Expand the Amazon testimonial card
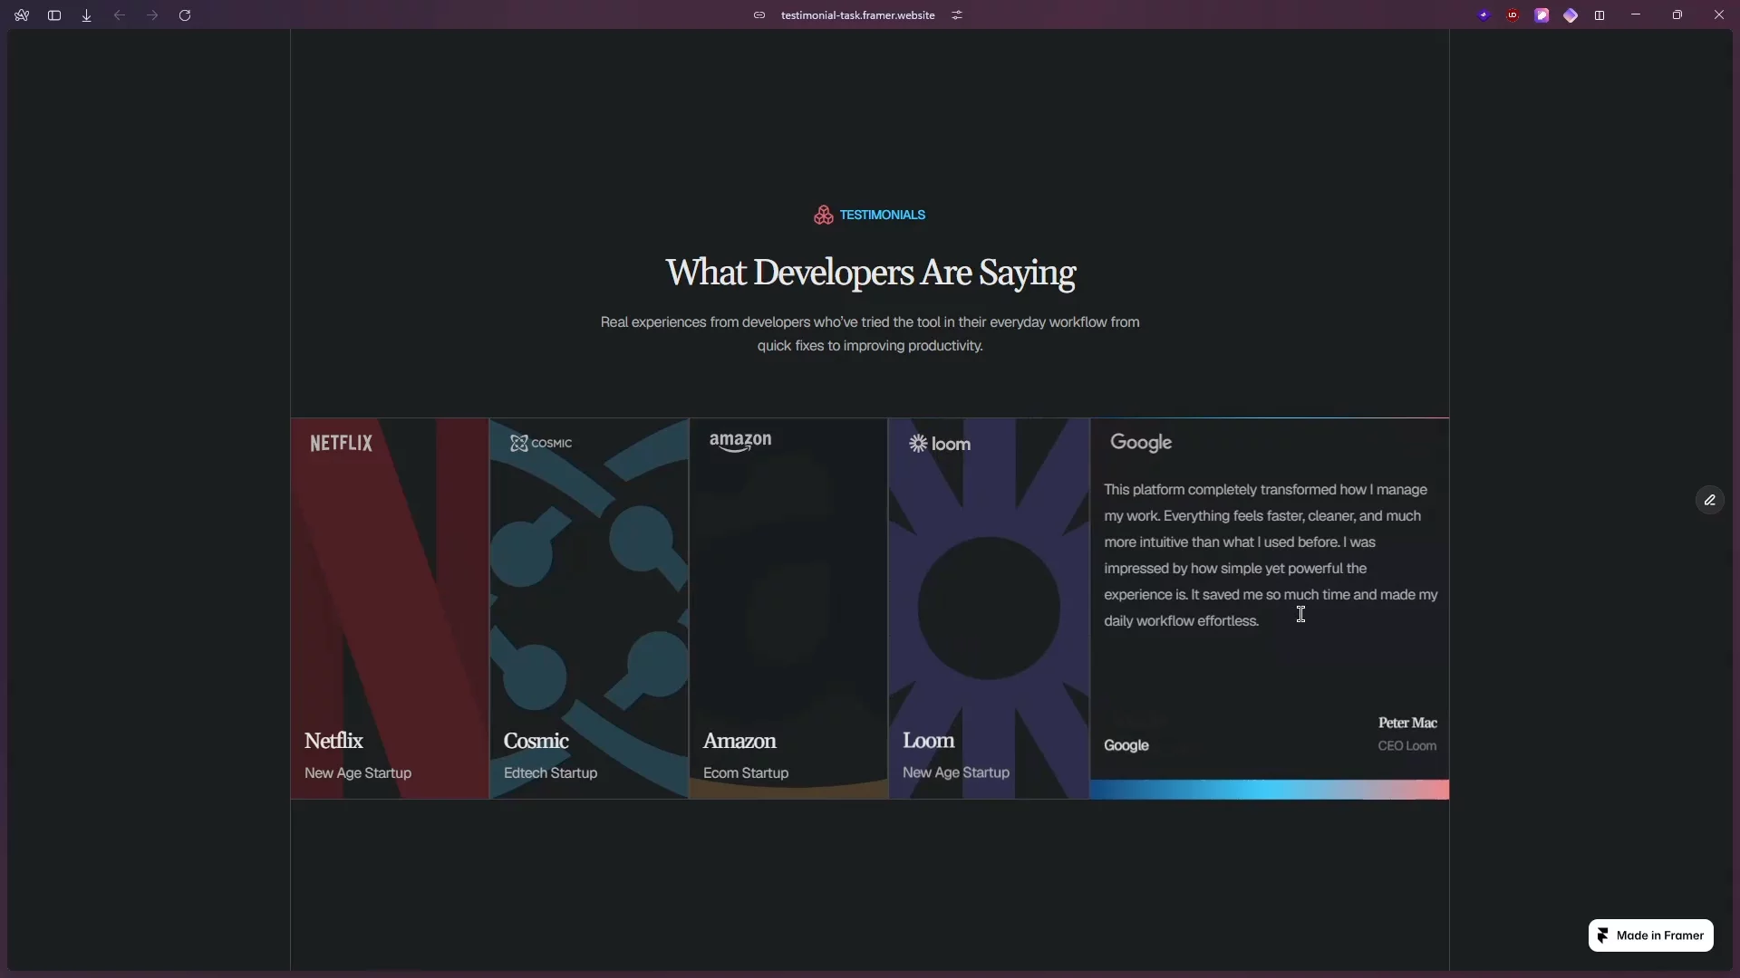Viewport: 1740px width, 978px height. 788,609
